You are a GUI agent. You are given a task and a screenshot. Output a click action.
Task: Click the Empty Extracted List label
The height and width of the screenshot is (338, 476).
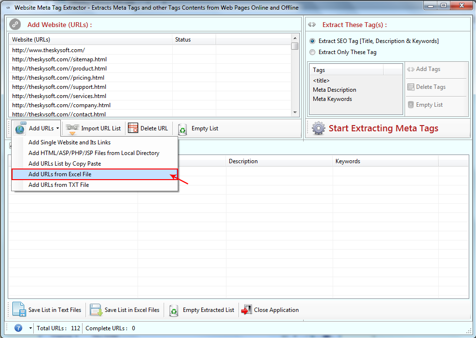[209, 310]
